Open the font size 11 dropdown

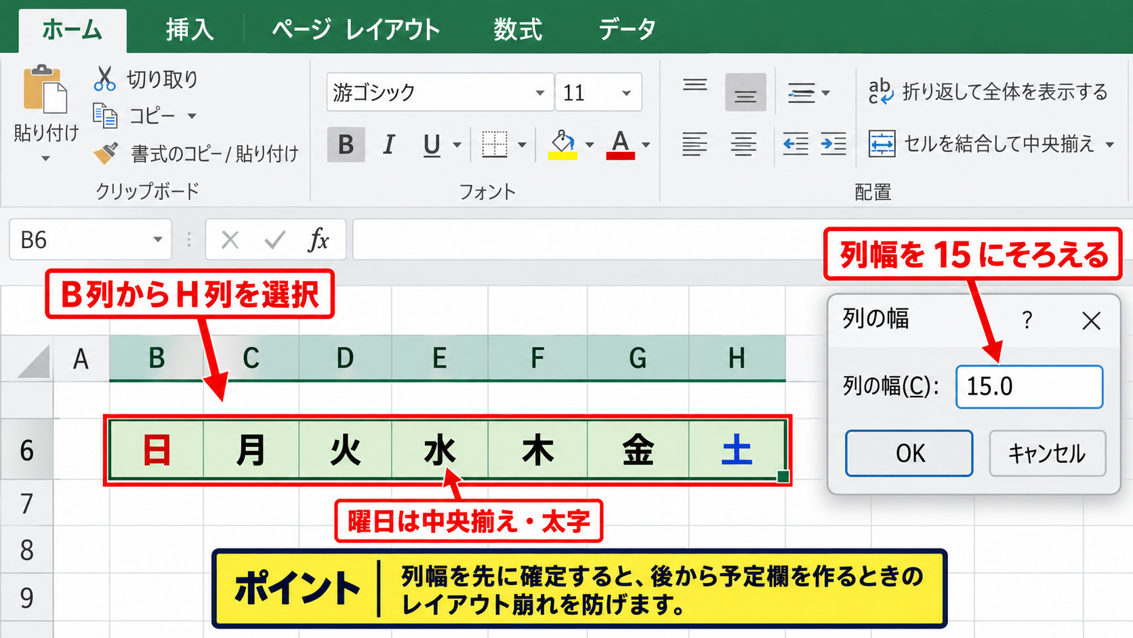coord(627,93)
